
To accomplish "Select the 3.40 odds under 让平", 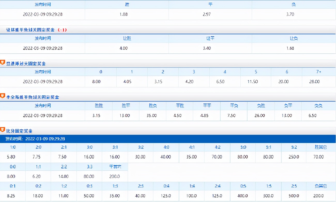I will (x=207, y=48).
